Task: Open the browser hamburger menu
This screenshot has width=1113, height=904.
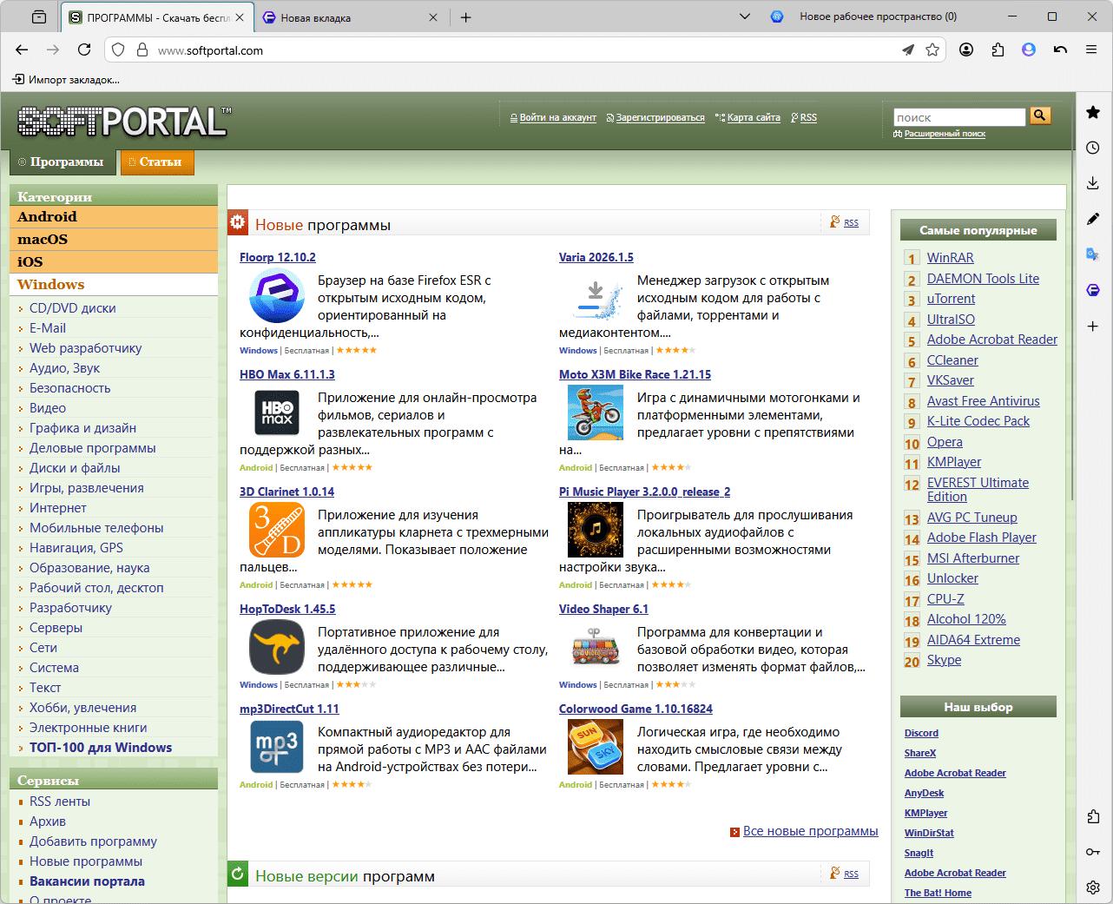Action: pyautogui.click(x=1091, y=50)
